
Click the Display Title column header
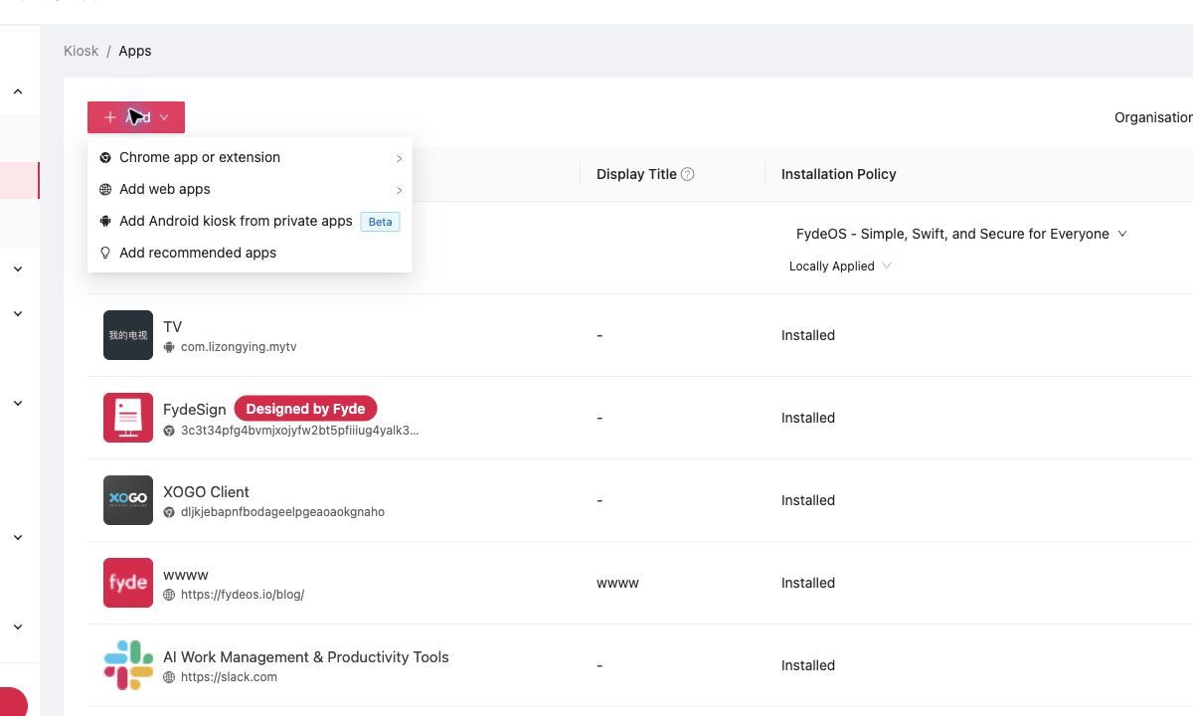pos(636,174)
